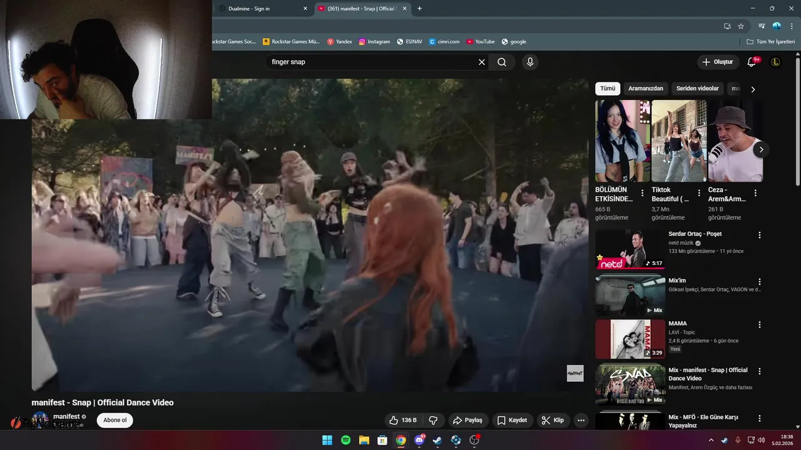Open YouTube notifications bell
The height and width of the screenshot is (450, 801).
(752, 62)
